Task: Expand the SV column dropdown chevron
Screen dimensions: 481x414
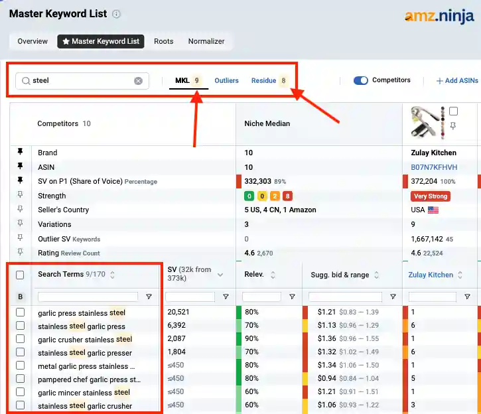Action: click(x=221, y=275)
